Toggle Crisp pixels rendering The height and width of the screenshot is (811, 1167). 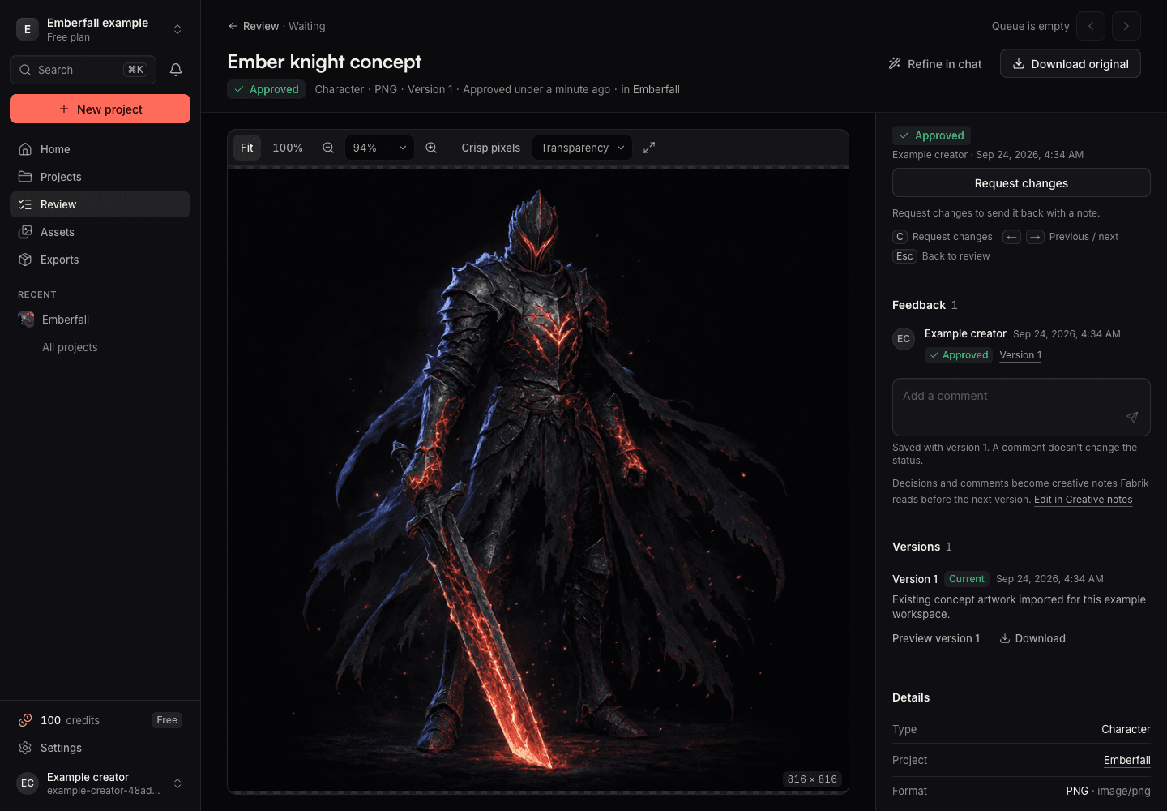491,148
